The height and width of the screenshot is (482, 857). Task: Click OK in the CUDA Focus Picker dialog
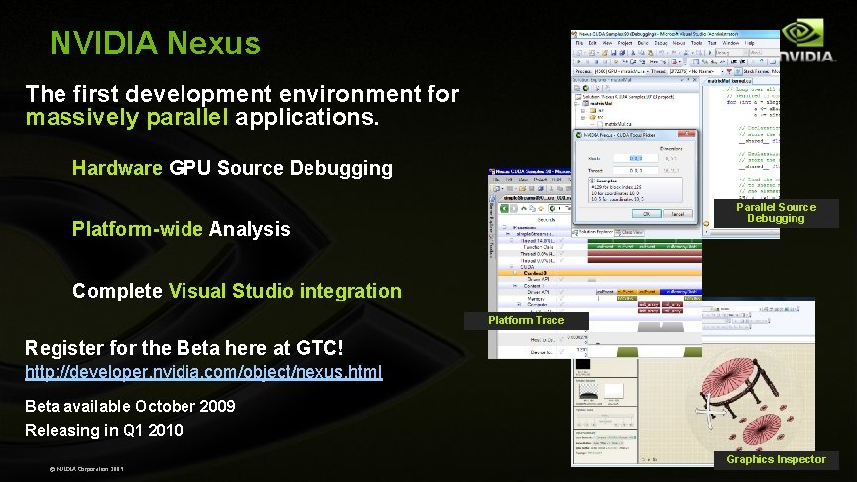pos(646,214)
